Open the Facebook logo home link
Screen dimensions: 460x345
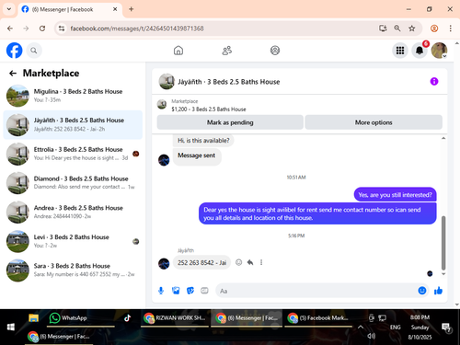pos(15,51)
